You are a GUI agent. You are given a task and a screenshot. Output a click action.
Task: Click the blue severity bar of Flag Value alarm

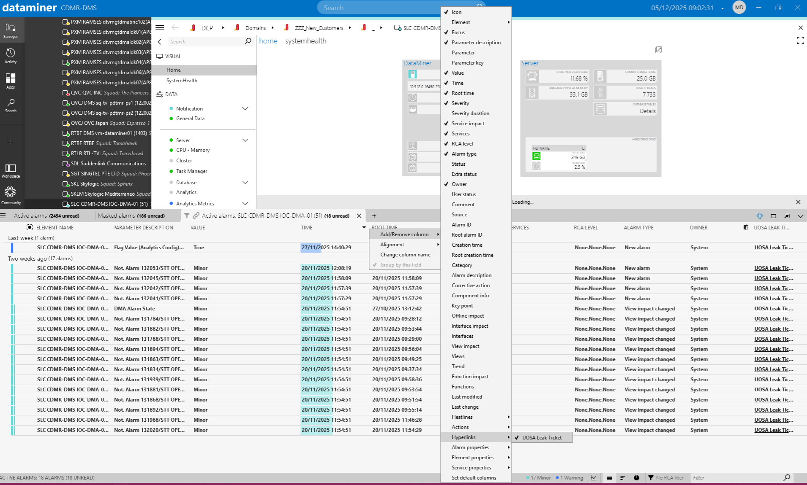(x=12, y=248)
